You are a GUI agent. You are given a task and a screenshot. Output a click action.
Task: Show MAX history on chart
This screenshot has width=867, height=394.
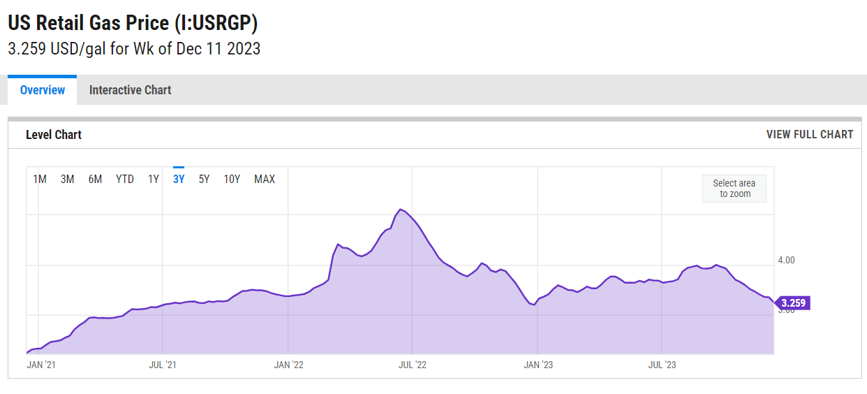click(265, 180)
